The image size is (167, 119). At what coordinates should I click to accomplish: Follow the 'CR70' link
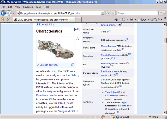point(62,103)
